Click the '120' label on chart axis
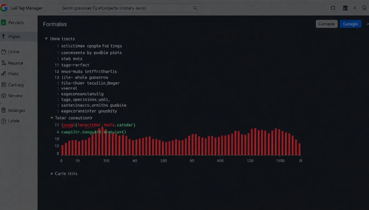 pyautogui.click(x=250, y=161)
